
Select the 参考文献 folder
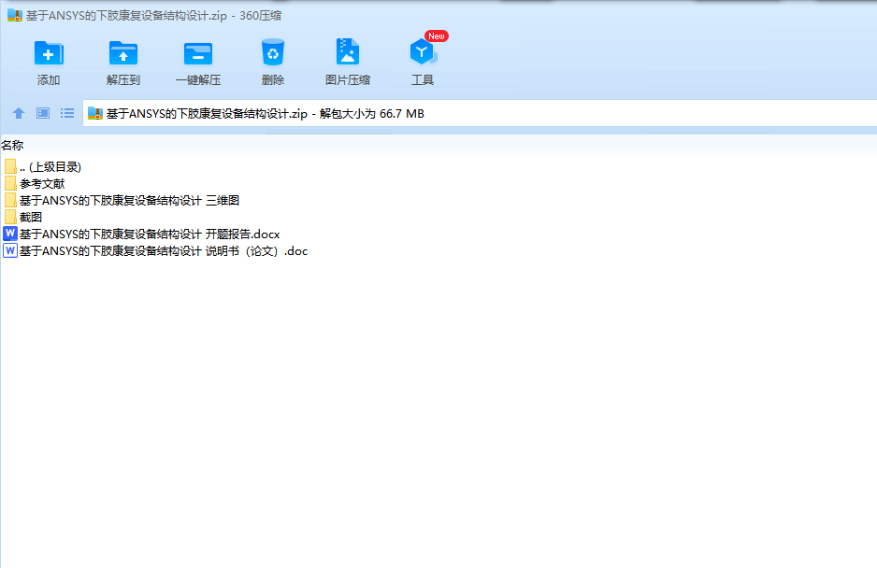(35, 183)
